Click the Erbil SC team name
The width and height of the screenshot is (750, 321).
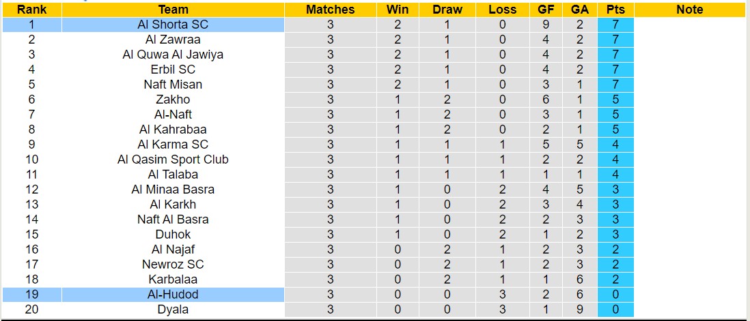pos(173,70)
